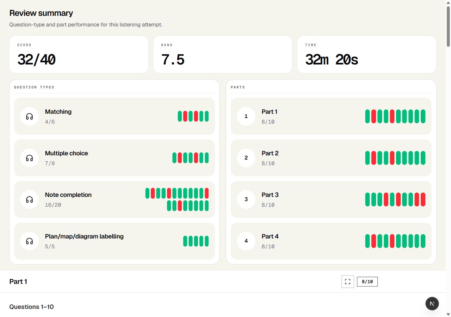Open the round N badge button

(x=432, y=304)
